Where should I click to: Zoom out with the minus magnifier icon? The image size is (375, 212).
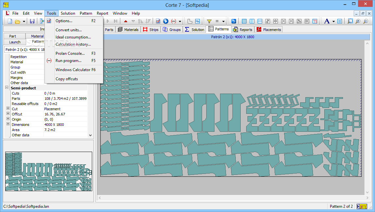[366, 21]
